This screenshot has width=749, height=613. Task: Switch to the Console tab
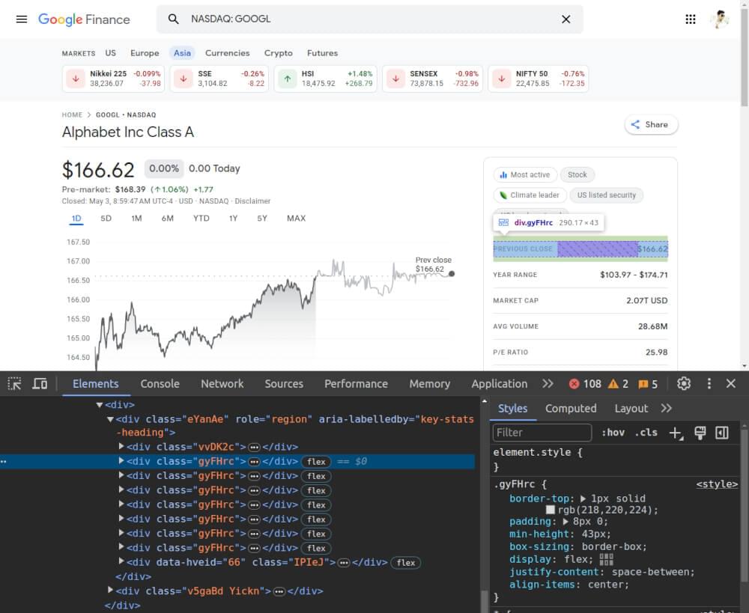(160, 383)
